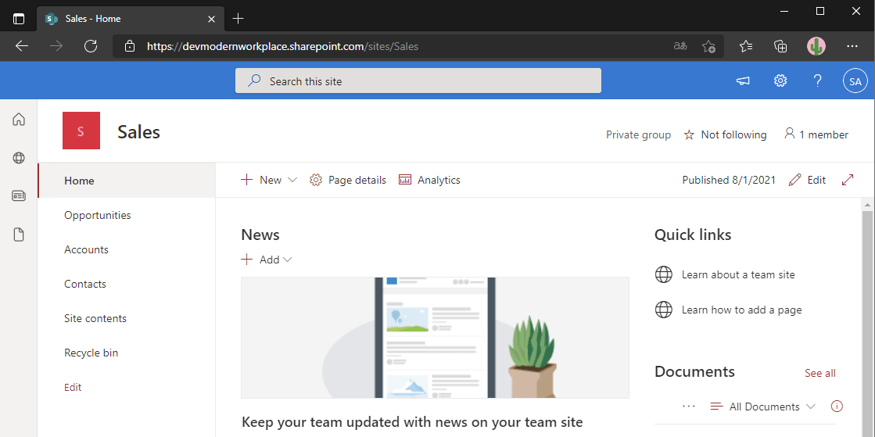The image size is (875, 437).
Task: Click the globe My sites icon in app bar
Action: point(19,158)
